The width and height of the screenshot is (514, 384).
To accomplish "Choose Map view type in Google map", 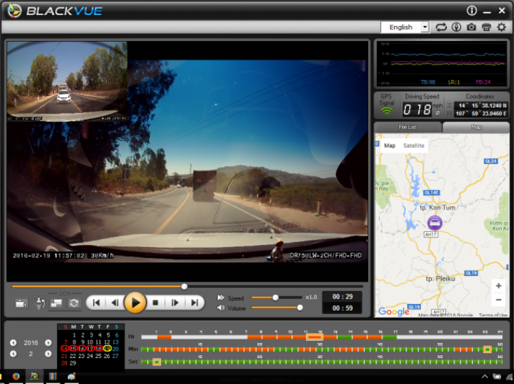I will click(390, 145).
